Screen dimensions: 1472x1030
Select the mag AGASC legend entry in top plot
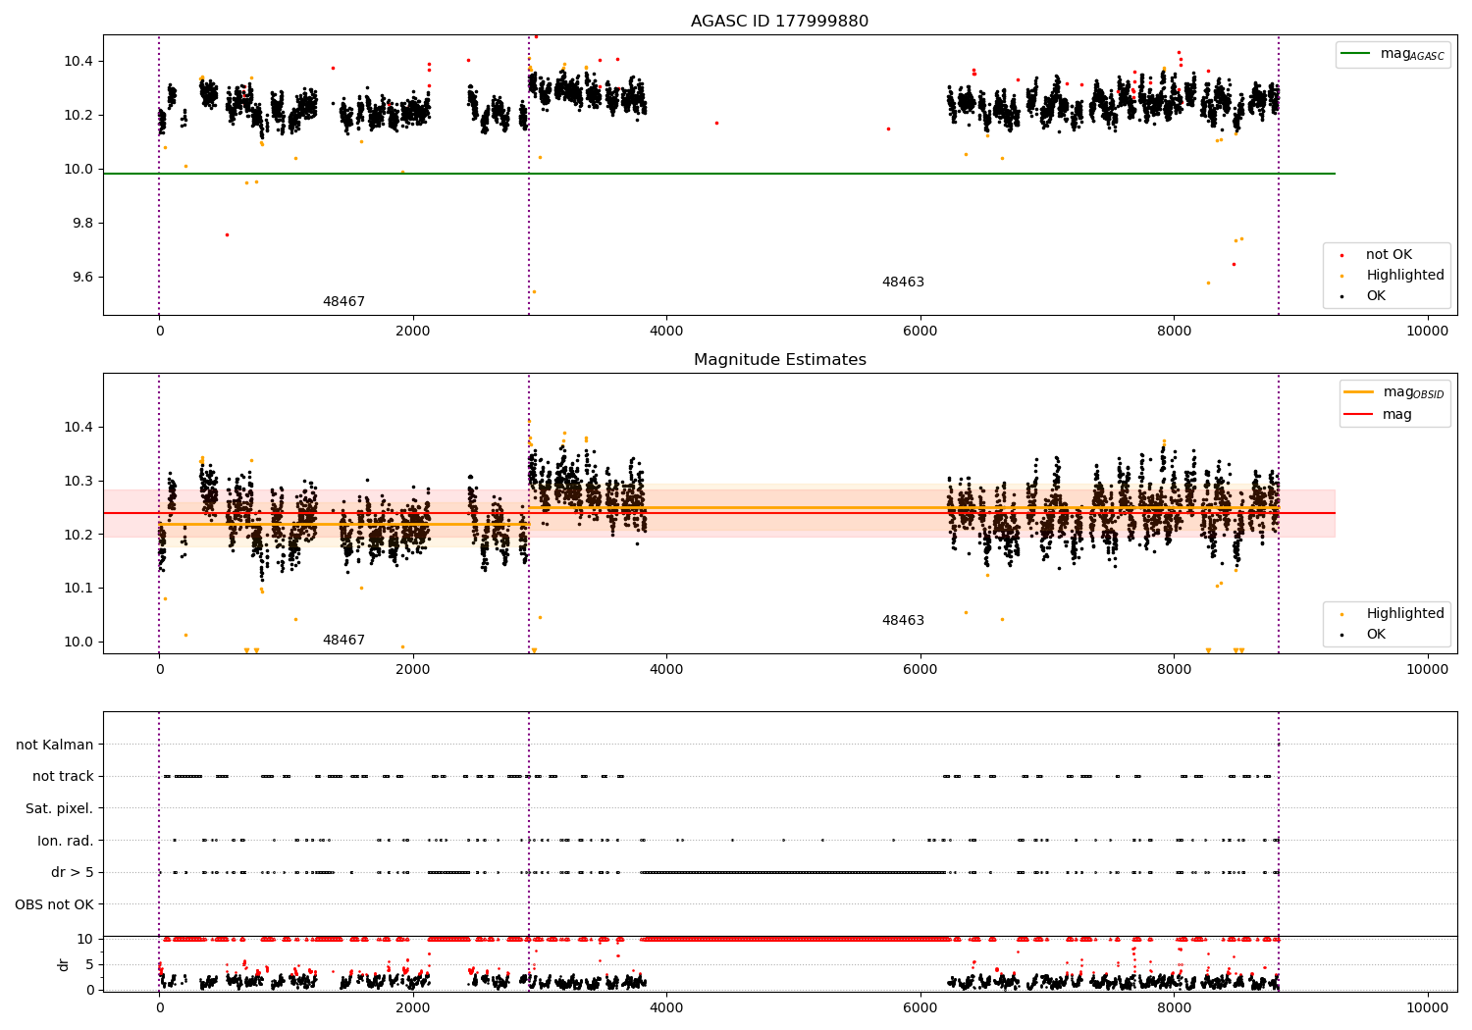[x=1393, y=54]
